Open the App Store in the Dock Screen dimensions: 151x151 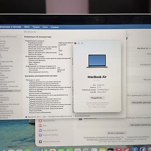point(135,149)
